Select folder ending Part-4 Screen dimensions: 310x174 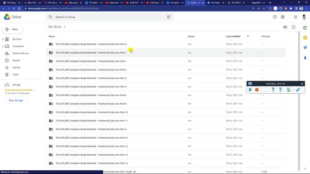click(x=166, y=87)
